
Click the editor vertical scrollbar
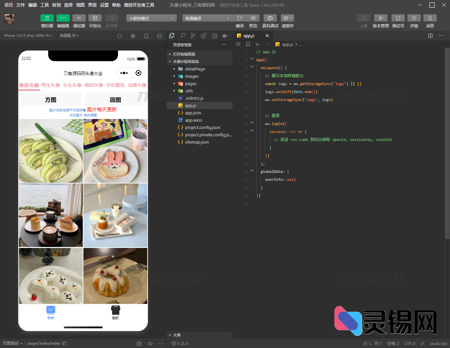(x=447, y=143)
